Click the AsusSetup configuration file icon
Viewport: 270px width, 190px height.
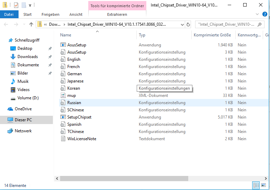[x=63, y=52]
